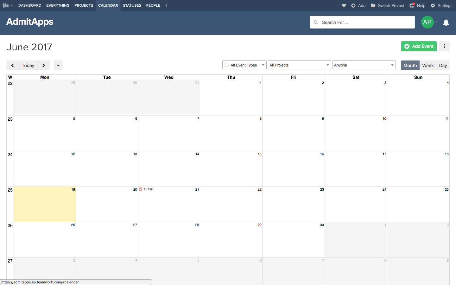Viewport: 456px width, 285px height.
Task: Click the Settings gear icon
Action: click(x=433, y=5)
